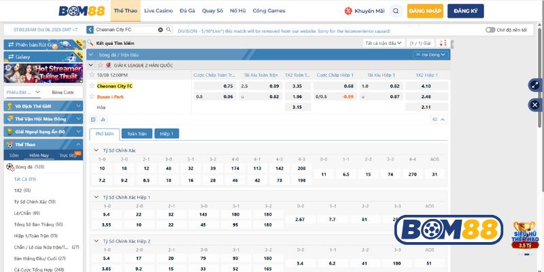
Task: Open Phiếu Đặt dropdown tab
Action: pyautogui.click(x=23, y=92)
